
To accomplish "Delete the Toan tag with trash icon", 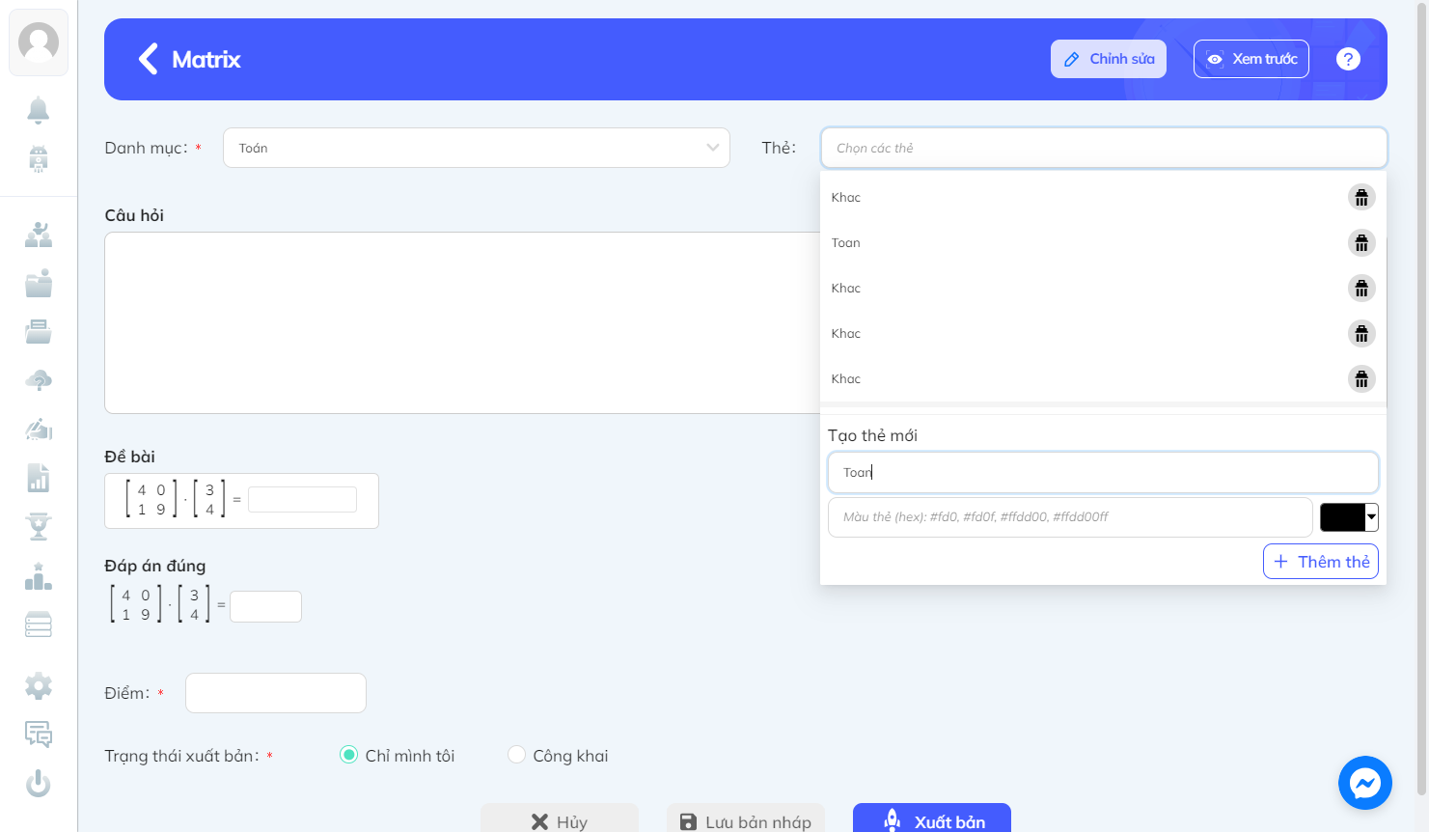I will point(1361,242).
